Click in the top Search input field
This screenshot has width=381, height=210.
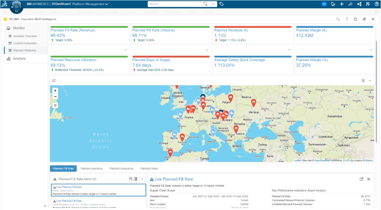coord(176,4)
